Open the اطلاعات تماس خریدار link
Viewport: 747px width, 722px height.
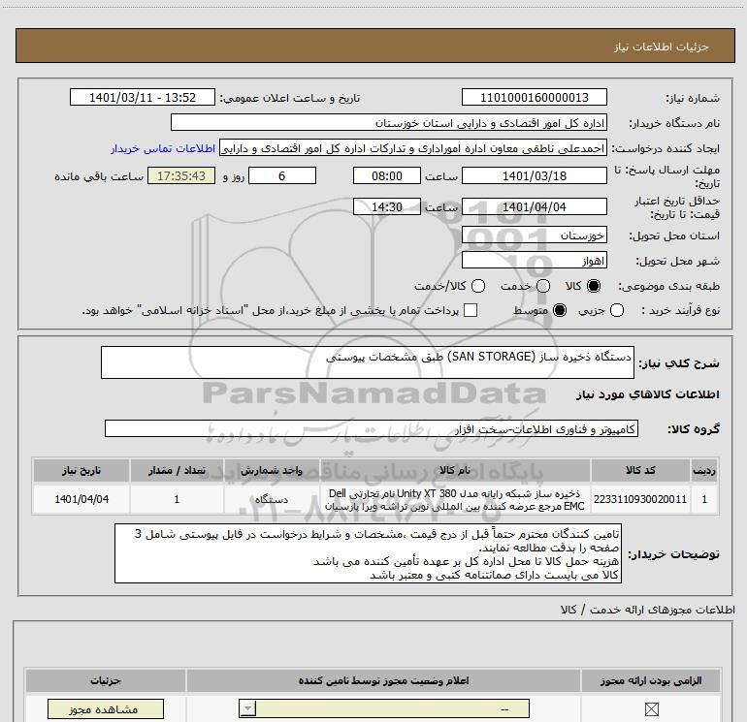click(x=163, y=148)
